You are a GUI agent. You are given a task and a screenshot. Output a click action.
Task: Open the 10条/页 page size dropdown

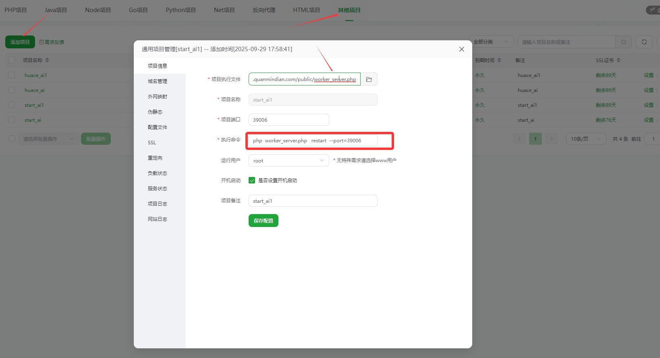(585, 139)
